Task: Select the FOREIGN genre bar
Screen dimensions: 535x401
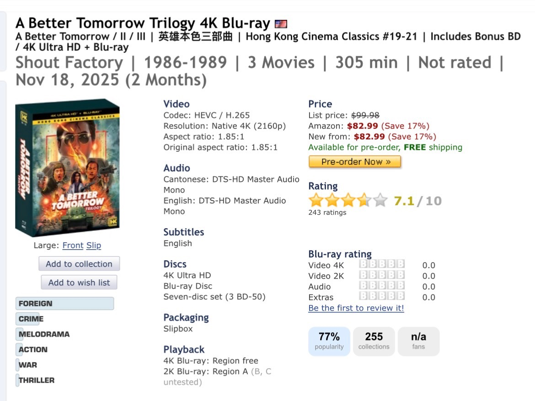Action: tap(65, 304)
